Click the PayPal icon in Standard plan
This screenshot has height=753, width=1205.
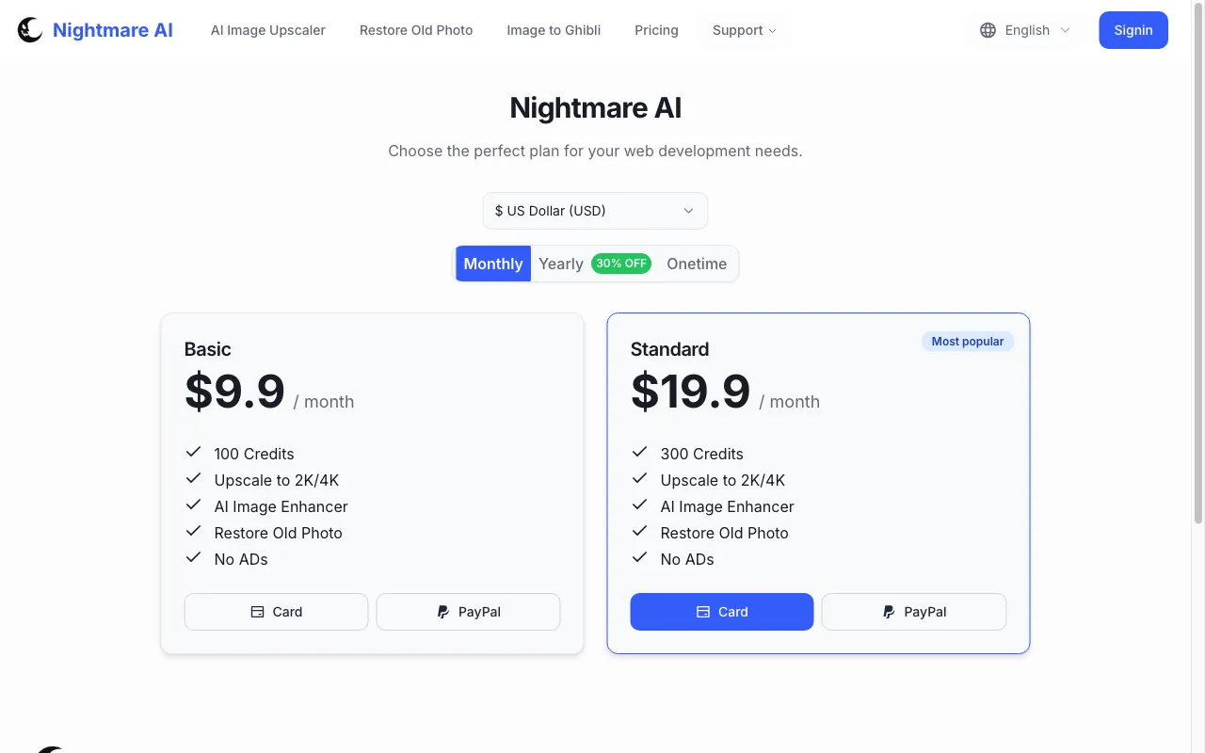[889, 612]
